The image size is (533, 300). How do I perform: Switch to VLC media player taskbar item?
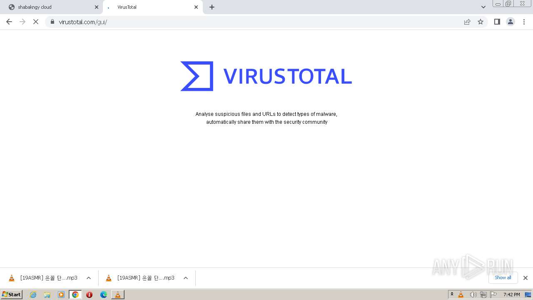118,295
